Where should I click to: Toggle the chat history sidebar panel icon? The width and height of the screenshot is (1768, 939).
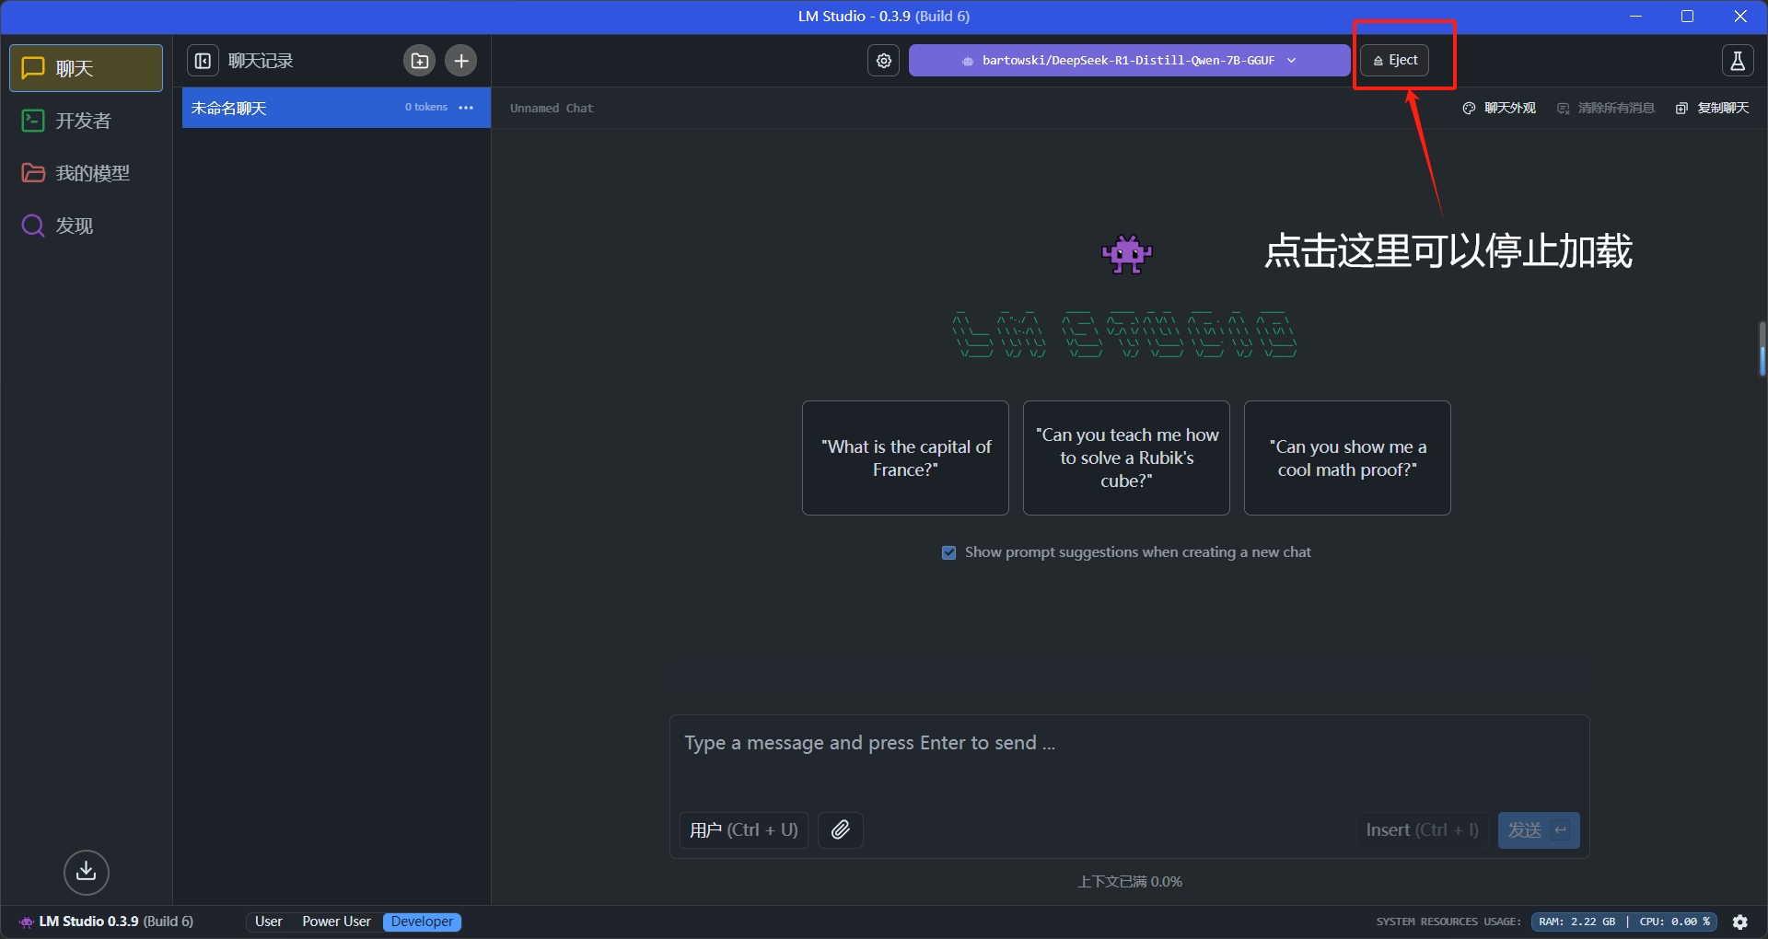pos(203,61)
